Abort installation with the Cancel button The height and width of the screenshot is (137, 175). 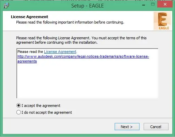click(156, 127)
